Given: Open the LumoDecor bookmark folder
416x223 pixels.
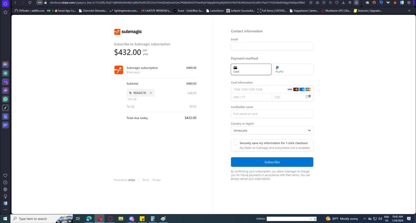Looking at the screenshot, I should pos(215,11).
